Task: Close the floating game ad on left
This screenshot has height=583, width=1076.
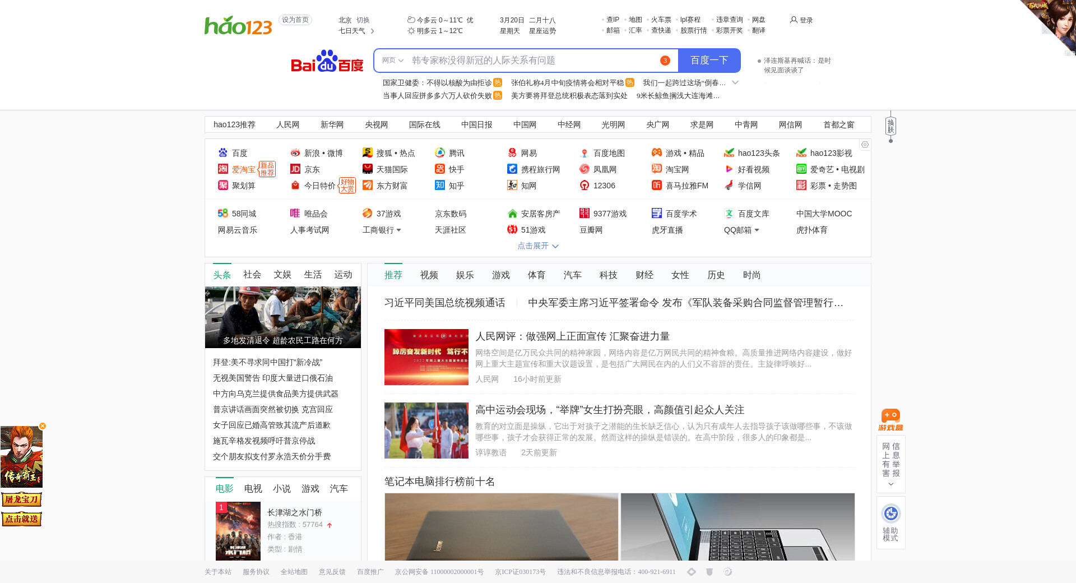Action: click(43, 426)
